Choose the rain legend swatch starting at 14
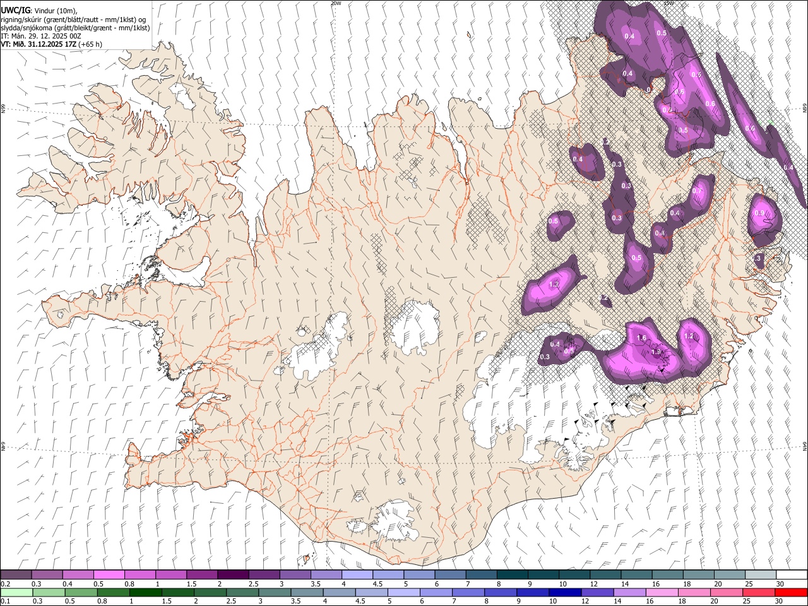The width and height of the screenshot is (808, 606). pos(629,593)
